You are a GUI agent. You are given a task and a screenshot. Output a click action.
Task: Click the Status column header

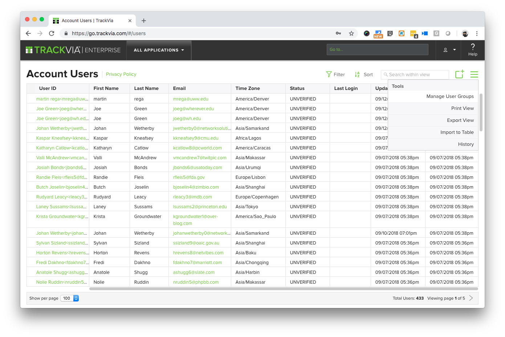297,89
